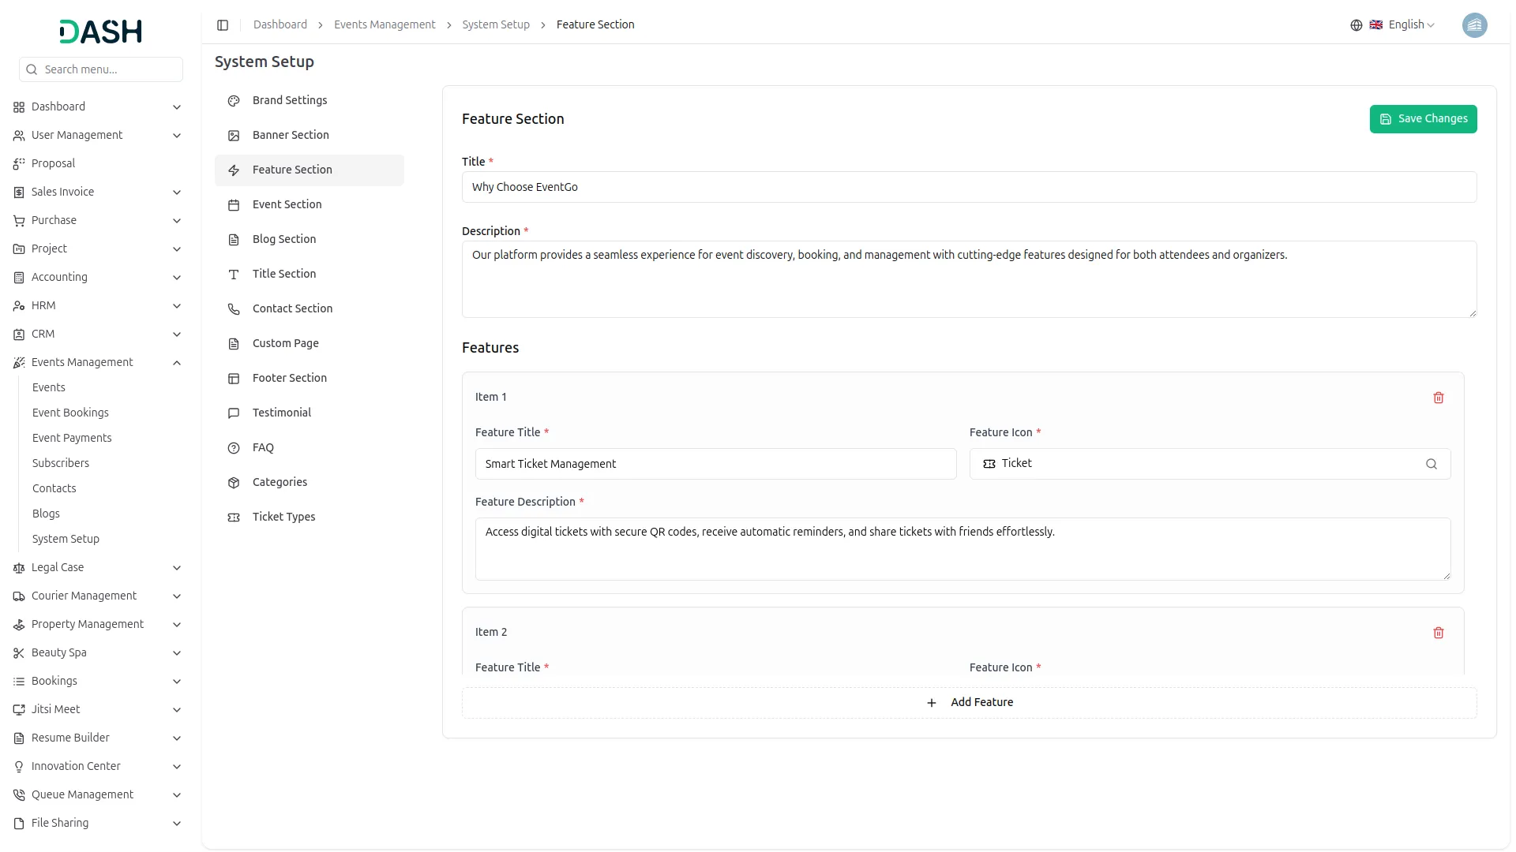Click the Save Changes button
1516x852 pixels.
point(1422,119)
